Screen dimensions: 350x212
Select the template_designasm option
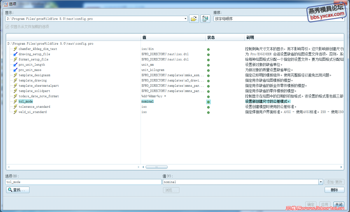click(34, 75)
